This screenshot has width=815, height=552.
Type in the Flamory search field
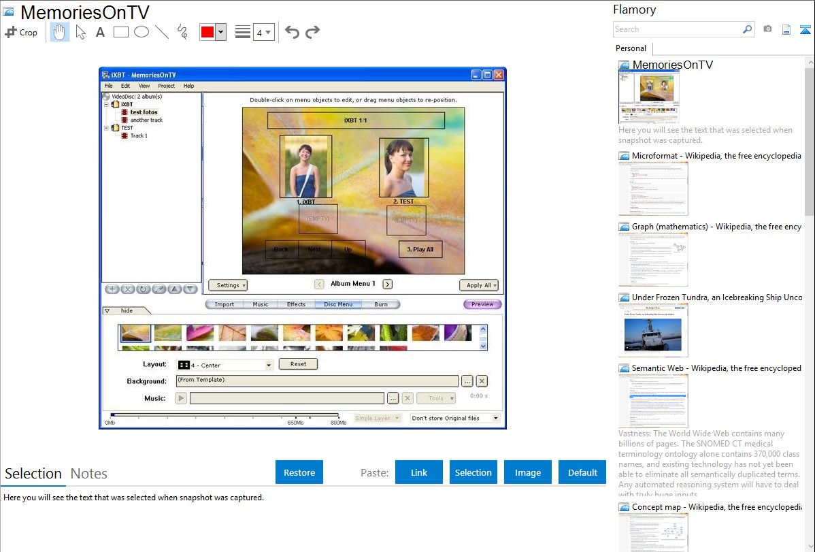[x=677, y=29]
